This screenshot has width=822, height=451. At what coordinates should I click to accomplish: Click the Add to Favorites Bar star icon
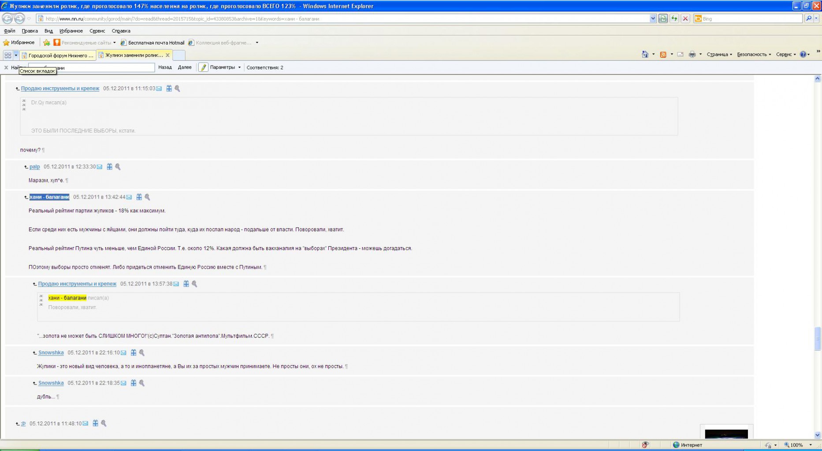(46, 43)
